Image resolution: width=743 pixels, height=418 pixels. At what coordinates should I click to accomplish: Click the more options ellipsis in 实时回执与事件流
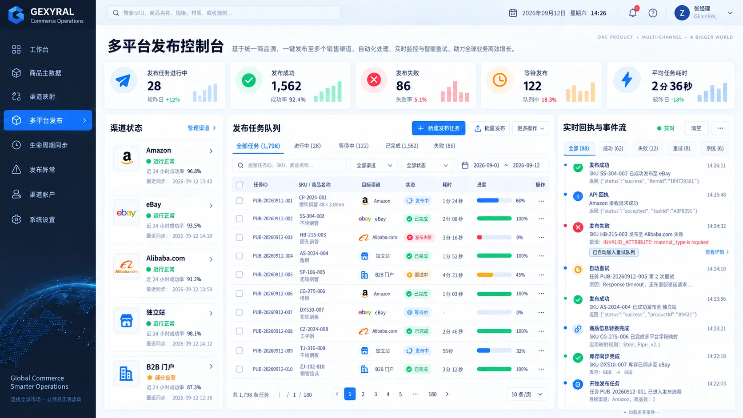[720, 128]
